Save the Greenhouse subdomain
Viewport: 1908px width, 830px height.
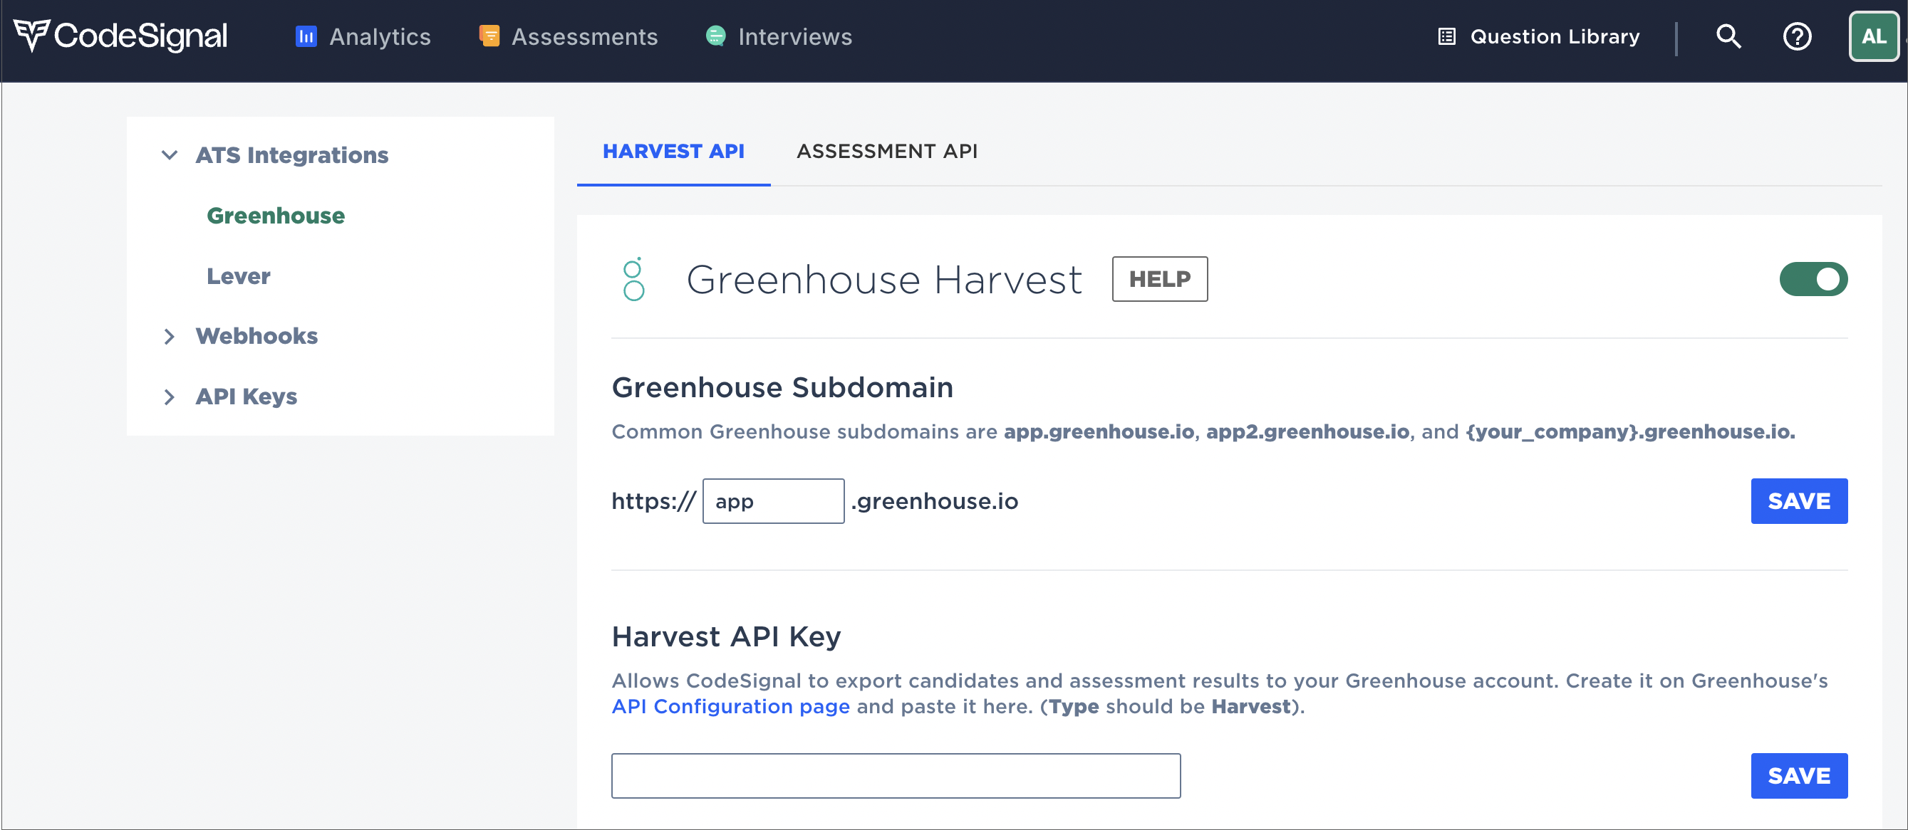1798,501
